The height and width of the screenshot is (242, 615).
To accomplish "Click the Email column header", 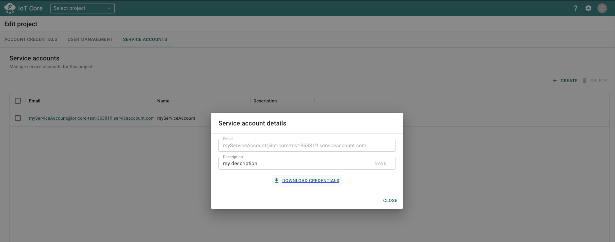I will 35,101.
